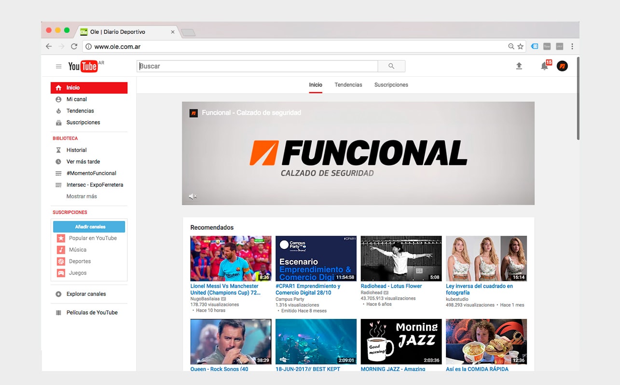Open kubestudio channel link
This screenshot has height=385, width=620.
tap(457, 299)
